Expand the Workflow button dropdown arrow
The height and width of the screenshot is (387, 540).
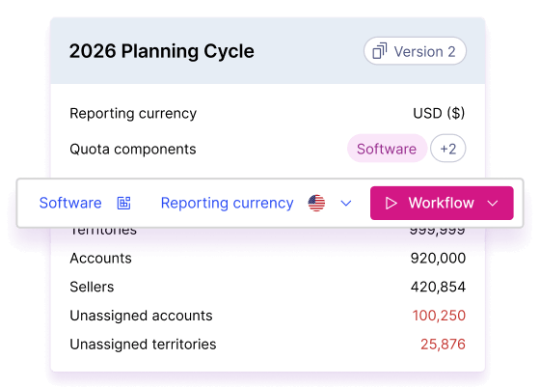pyautogui.click(x=493, y=204)
